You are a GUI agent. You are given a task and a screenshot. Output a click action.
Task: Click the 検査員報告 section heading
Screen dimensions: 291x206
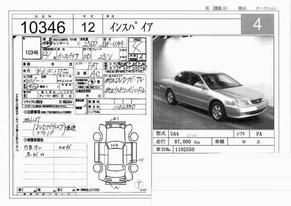point(33,140)
